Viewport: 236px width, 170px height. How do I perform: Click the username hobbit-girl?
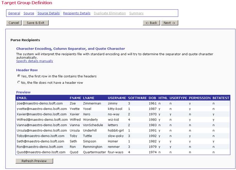pyautogui.click(x=116, y=130)
